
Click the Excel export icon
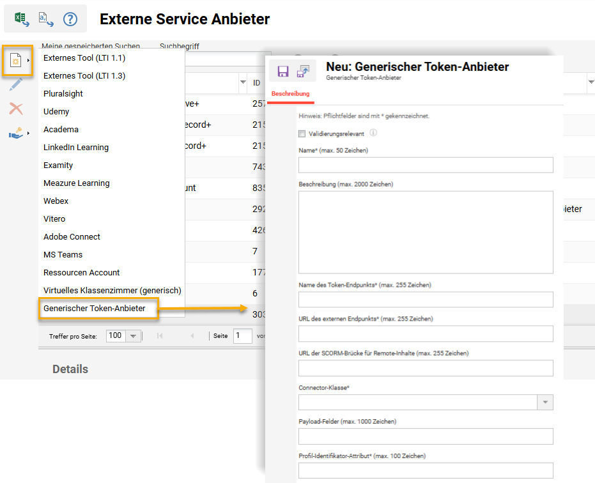[x=21, y=19]
